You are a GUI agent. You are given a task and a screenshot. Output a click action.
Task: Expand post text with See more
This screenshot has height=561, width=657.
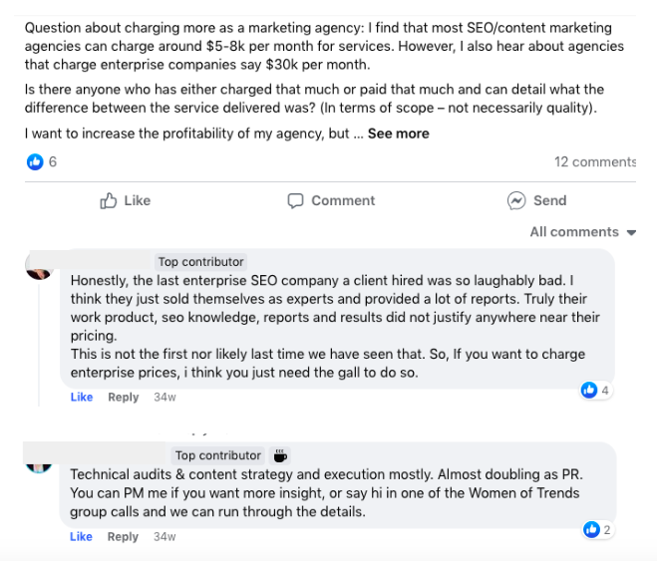398,134
